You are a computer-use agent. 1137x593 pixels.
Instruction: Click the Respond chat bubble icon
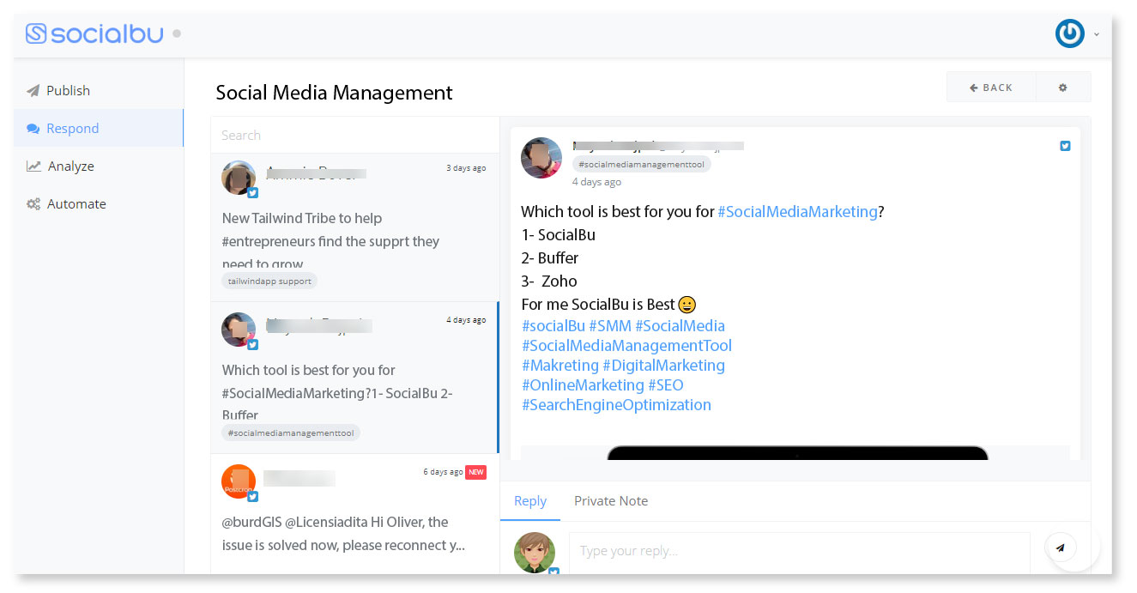34,128
